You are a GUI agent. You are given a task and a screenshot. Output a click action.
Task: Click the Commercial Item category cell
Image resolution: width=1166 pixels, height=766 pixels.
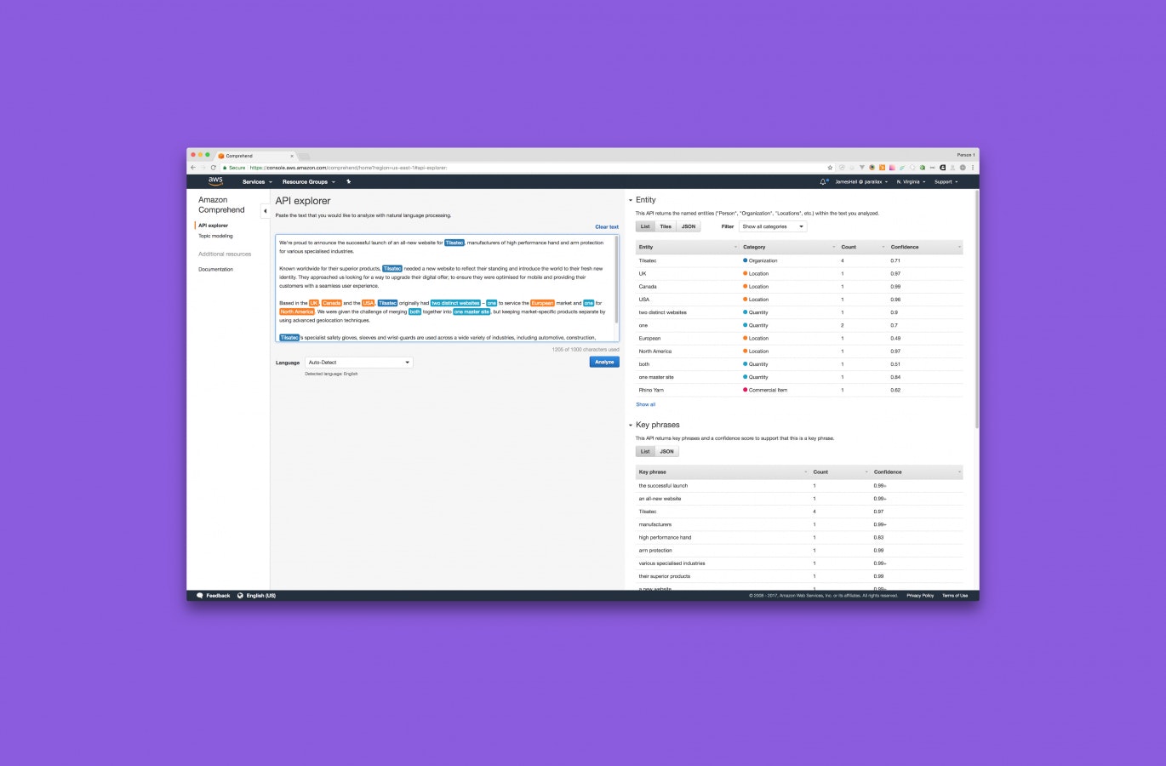765,390
